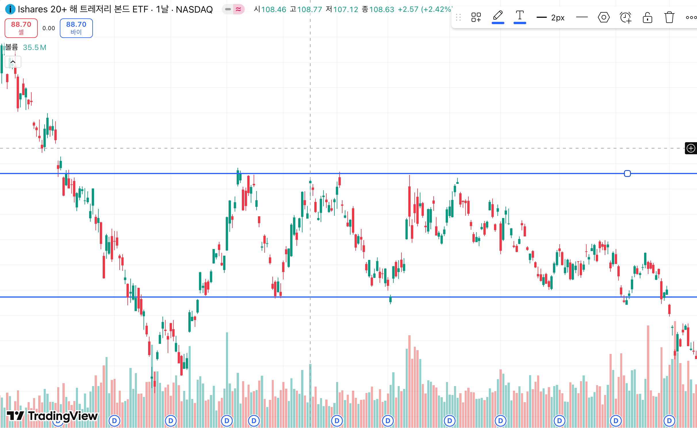Click the red 88.70 sell button
The width and height of the screenshot is (697, 428).
coord(21,28)
